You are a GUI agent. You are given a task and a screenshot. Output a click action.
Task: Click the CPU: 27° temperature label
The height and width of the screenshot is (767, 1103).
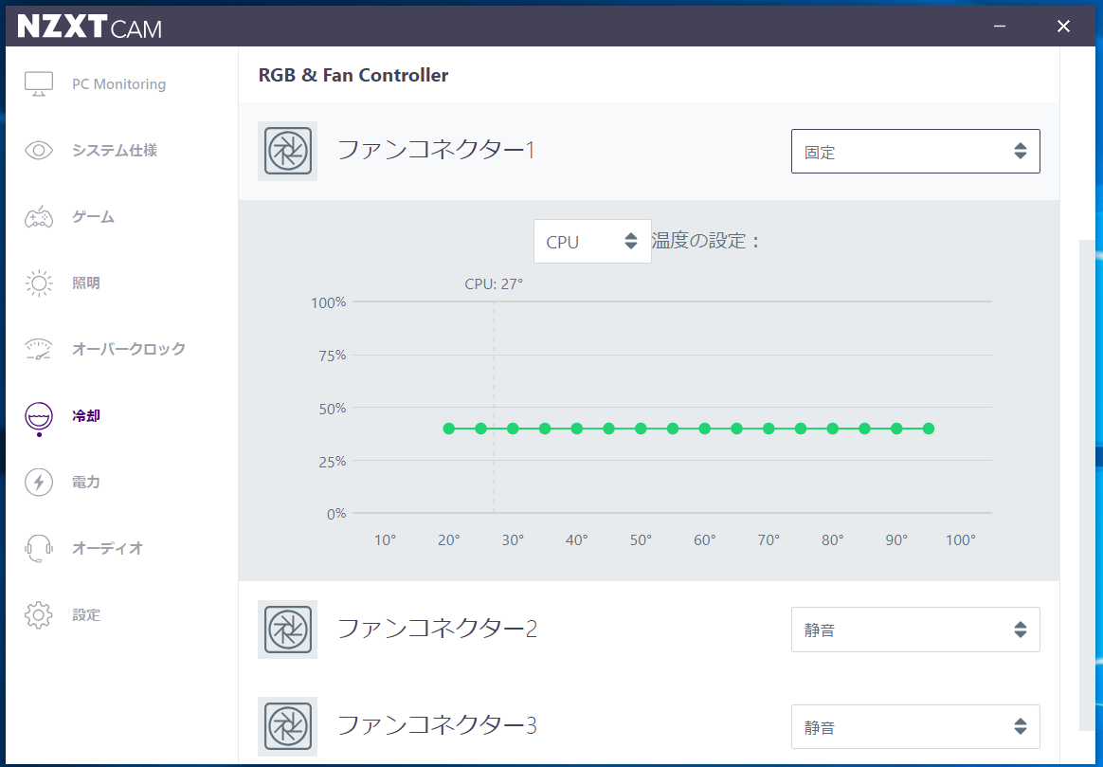tap(494, 284)
